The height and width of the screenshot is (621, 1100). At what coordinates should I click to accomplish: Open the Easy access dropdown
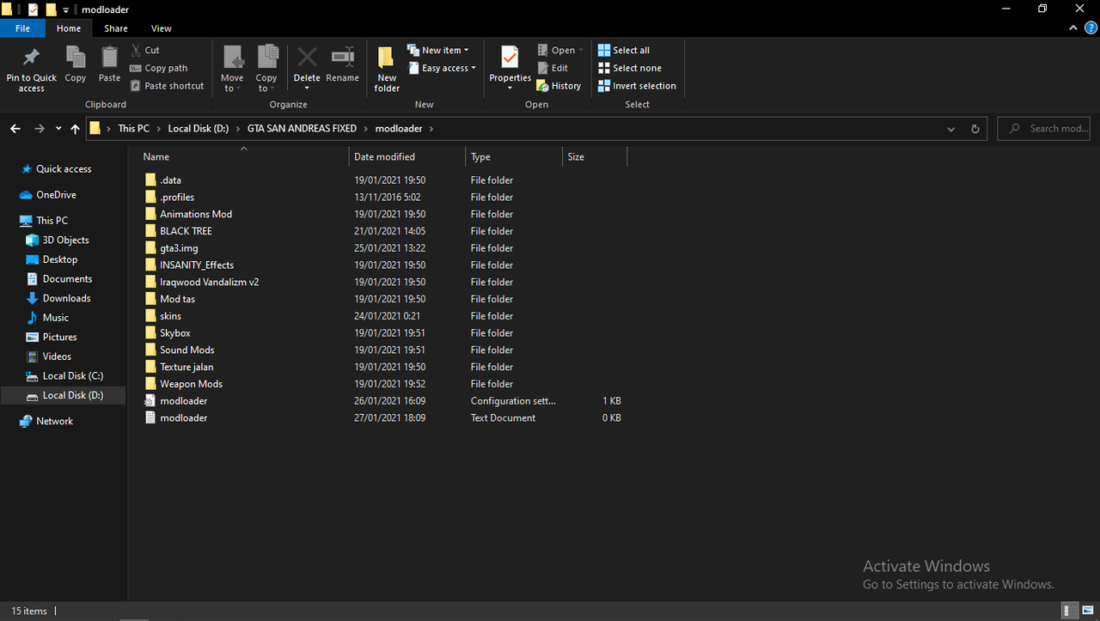[x=441, y=68]
